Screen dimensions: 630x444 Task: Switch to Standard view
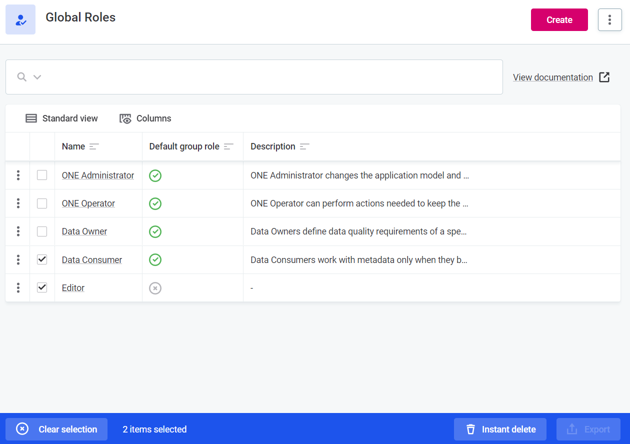[x=61, y=118]
